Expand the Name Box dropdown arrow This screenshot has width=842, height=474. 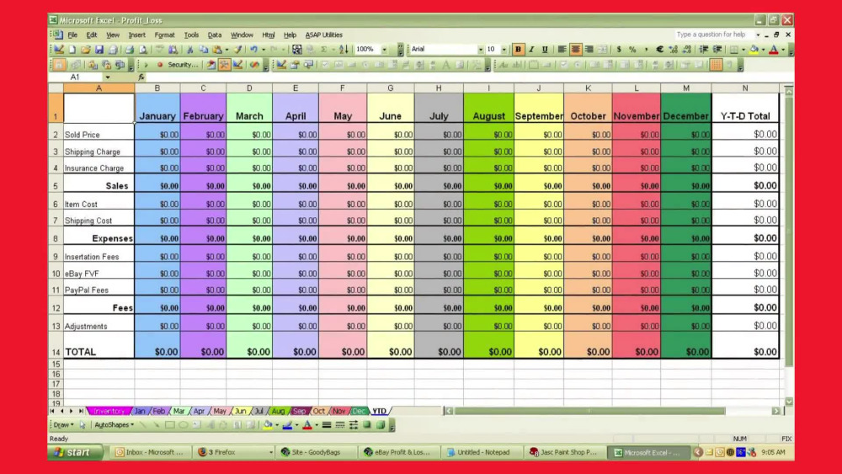(108, 77)
